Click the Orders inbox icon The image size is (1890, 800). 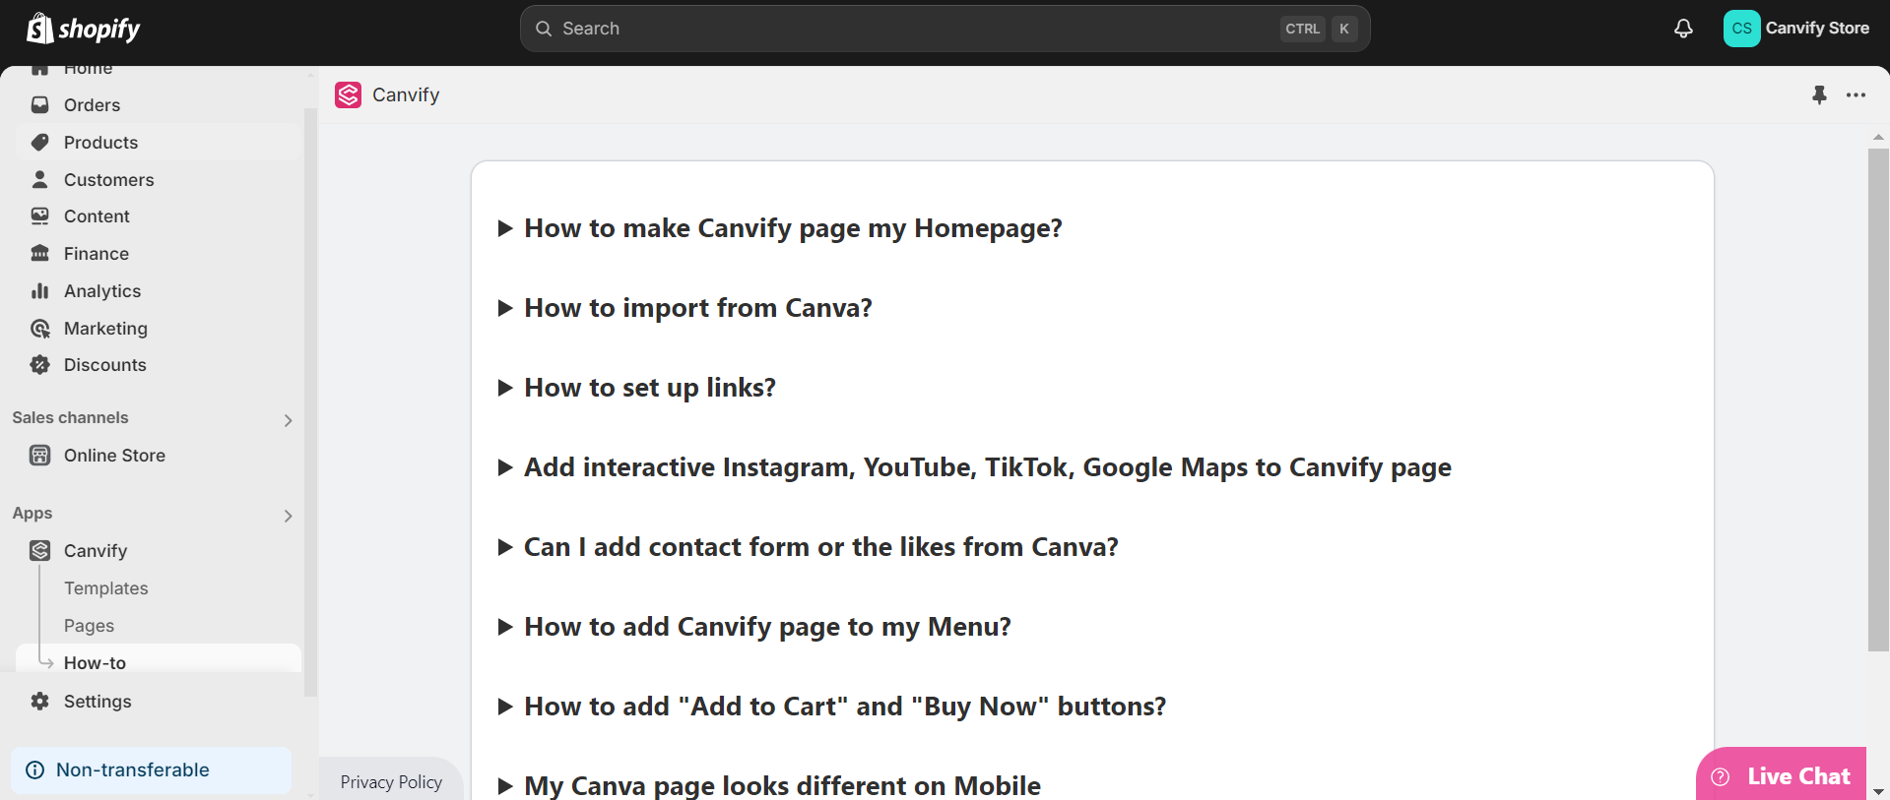[39, 104]
